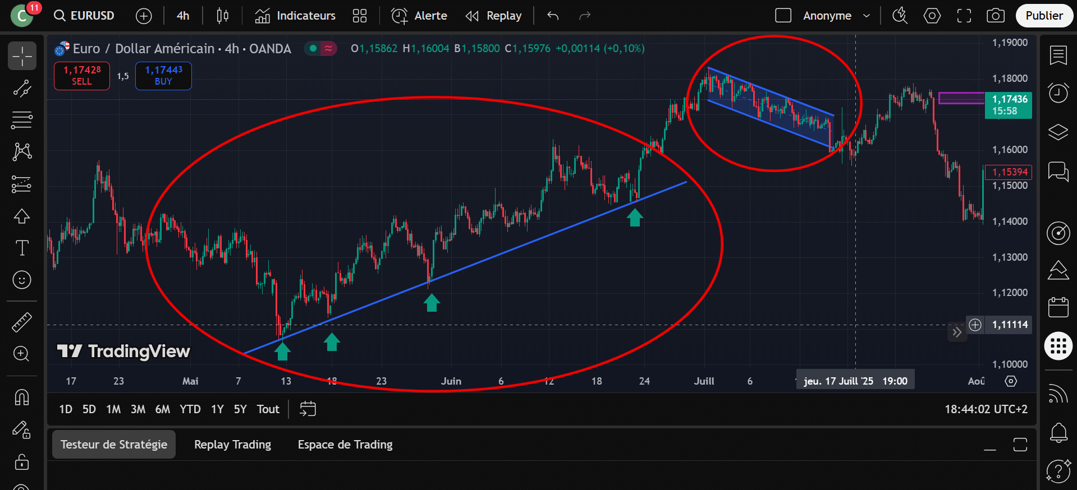Open the candlestick chart type menu

[222, 16]
